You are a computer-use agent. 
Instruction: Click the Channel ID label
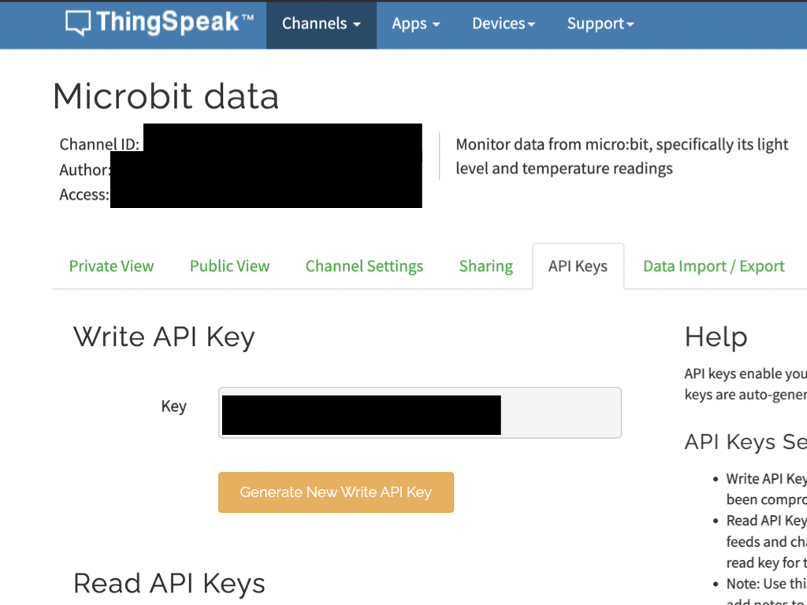(99, 144)
